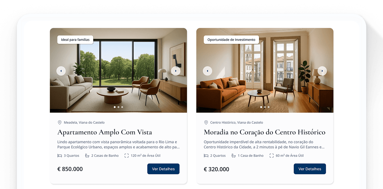The height and width of the screenshot is (189, 383).
Task: Click previous image arrow on Meadela apartment photo
Action: (61, 71)
